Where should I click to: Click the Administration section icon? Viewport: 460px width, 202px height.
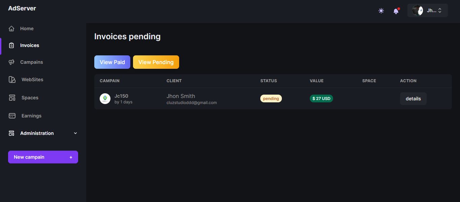pyautogui.click(x=11, y=133)
